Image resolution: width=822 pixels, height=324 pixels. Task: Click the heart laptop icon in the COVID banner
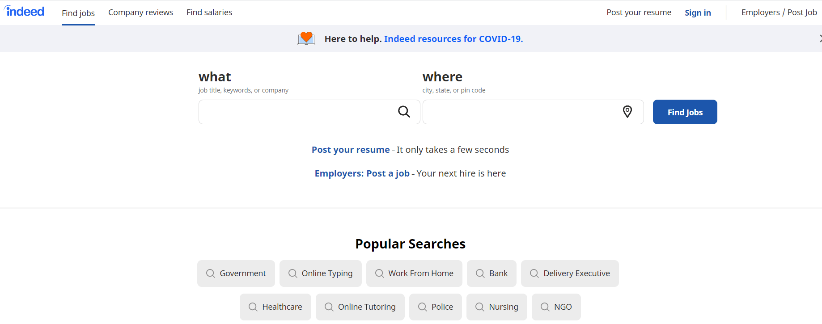point(306,38)
